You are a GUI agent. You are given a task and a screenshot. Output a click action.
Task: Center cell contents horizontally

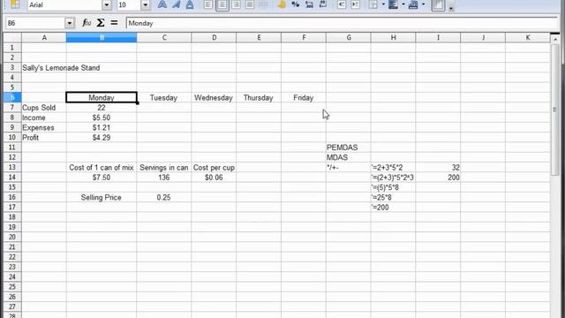pyautogui.click(x=222, y=4)
